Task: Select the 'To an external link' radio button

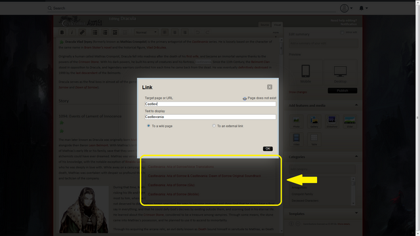Action: pyautogui.click(x=214, y=126)
